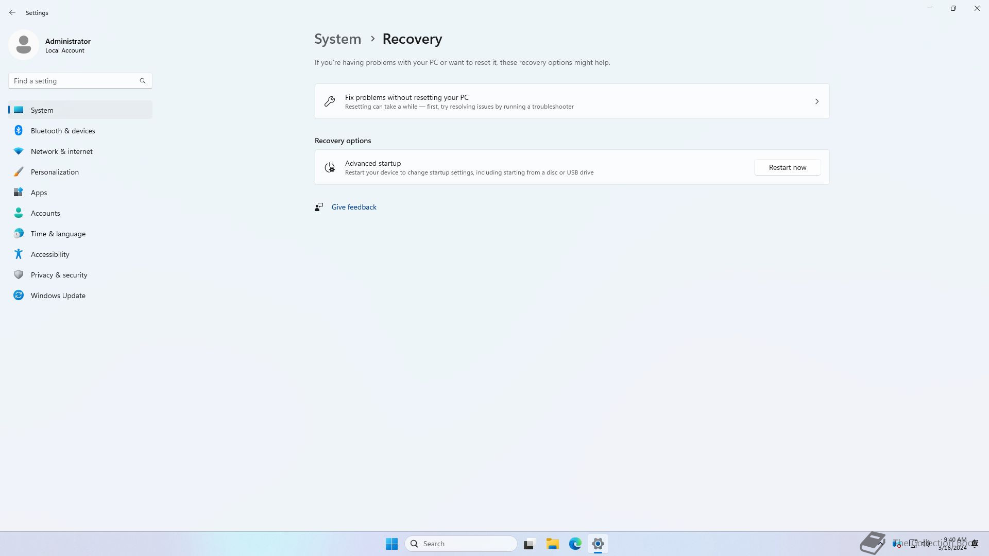The height and width of the screenshot is (556, 989).
Task: Launch Microsoft Edge from the taskbar
Action: click(575, 544)
